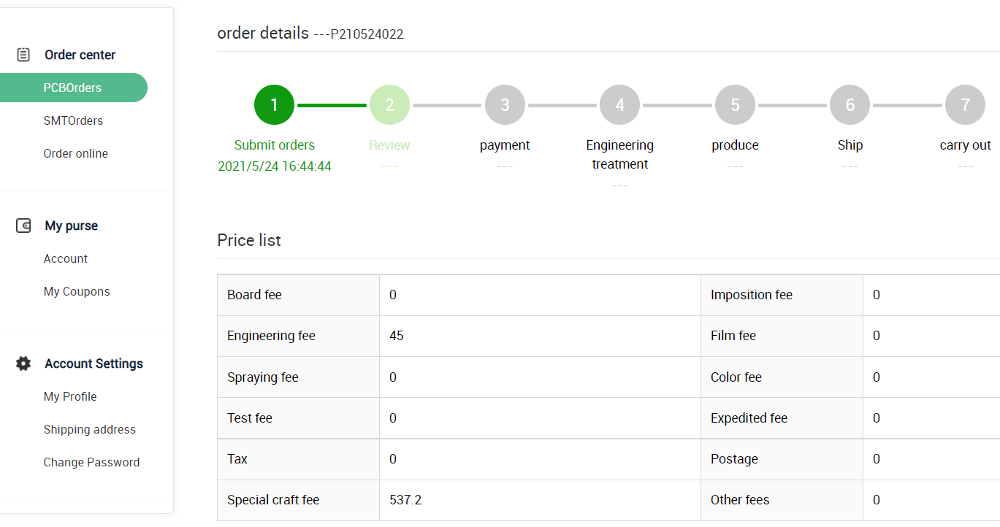Screen dimensions: 1000x527
Task: Click step 1 Submit orders circle
Action: click(x=274, y=105)
